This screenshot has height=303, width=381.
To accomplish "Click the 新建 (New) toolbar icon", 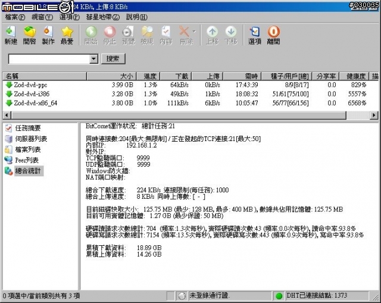I will [11, 35].
